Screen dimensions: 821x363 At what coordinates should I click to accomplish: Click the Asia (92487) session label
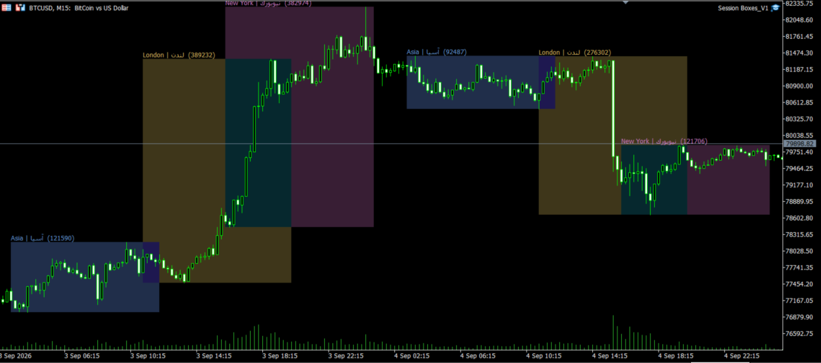(x=436, y=52)
